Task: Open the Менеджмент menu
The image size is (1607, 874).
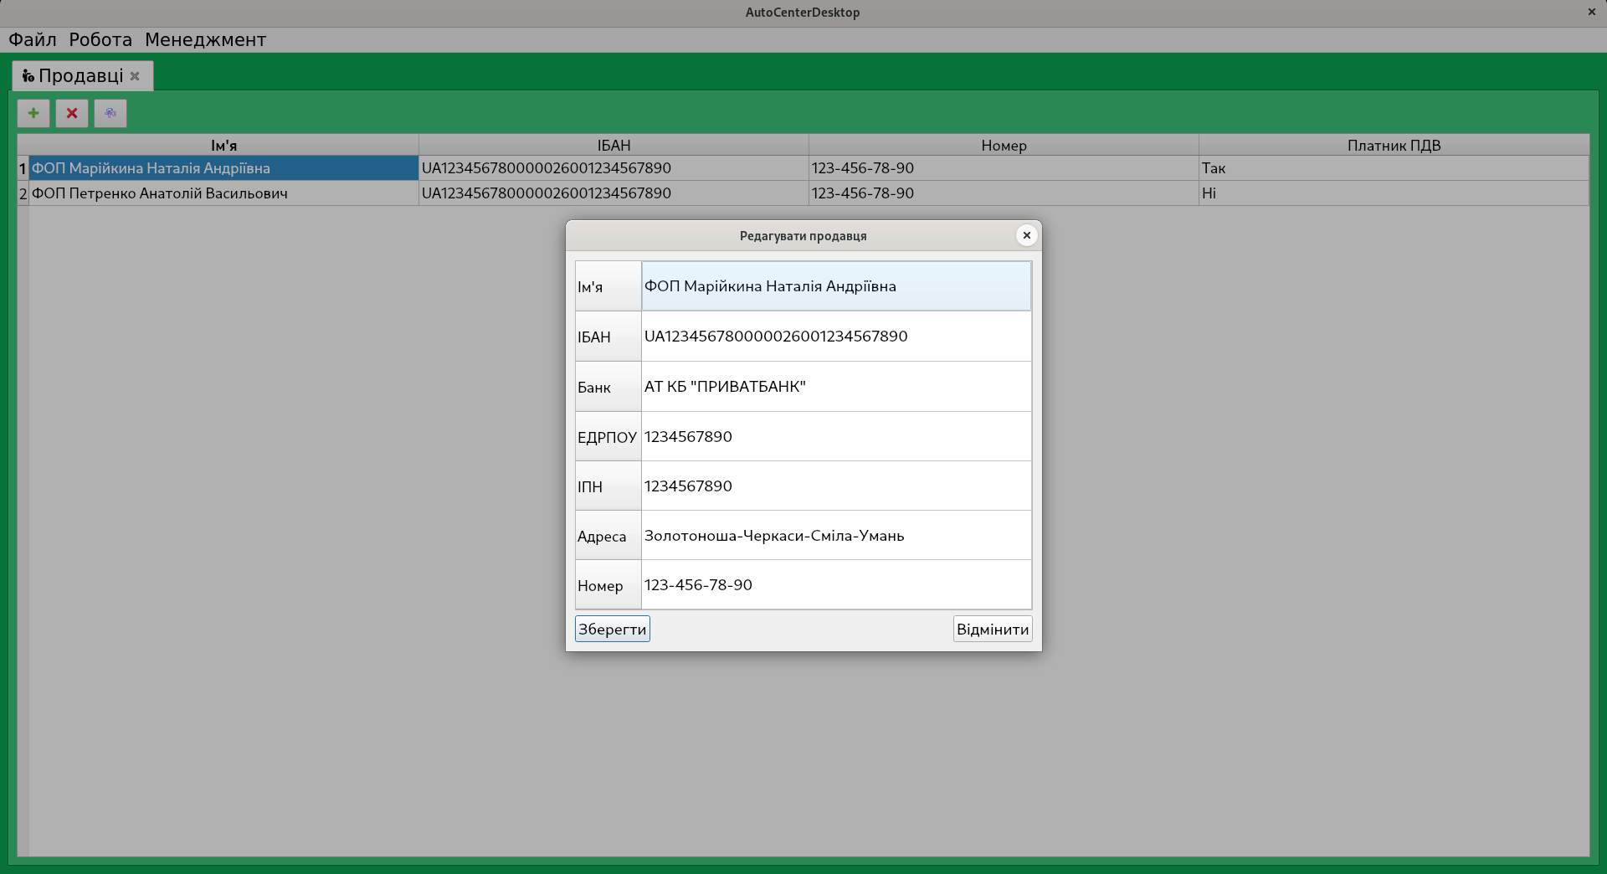Action: coord(206,39)
